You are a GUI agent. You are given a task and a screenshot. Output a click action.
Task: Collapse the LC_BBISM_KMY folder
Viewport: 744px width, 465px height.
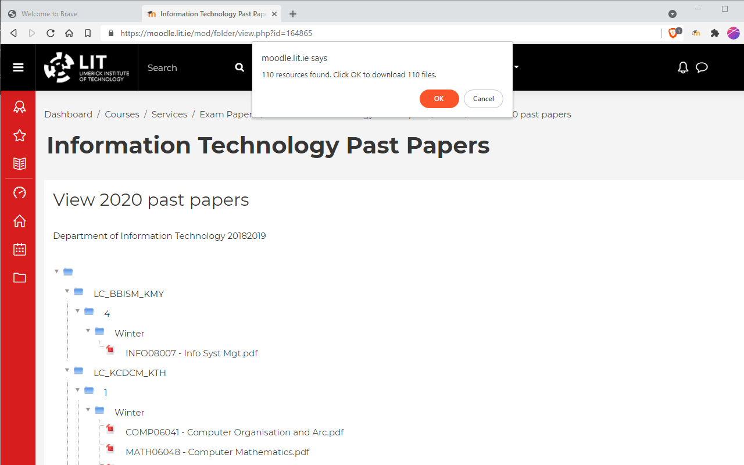67,291
